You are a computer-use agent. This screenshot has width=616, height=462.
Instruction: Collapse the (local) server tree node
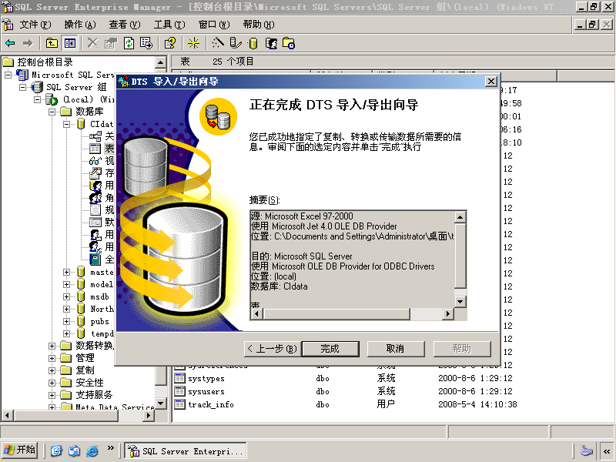37,99
